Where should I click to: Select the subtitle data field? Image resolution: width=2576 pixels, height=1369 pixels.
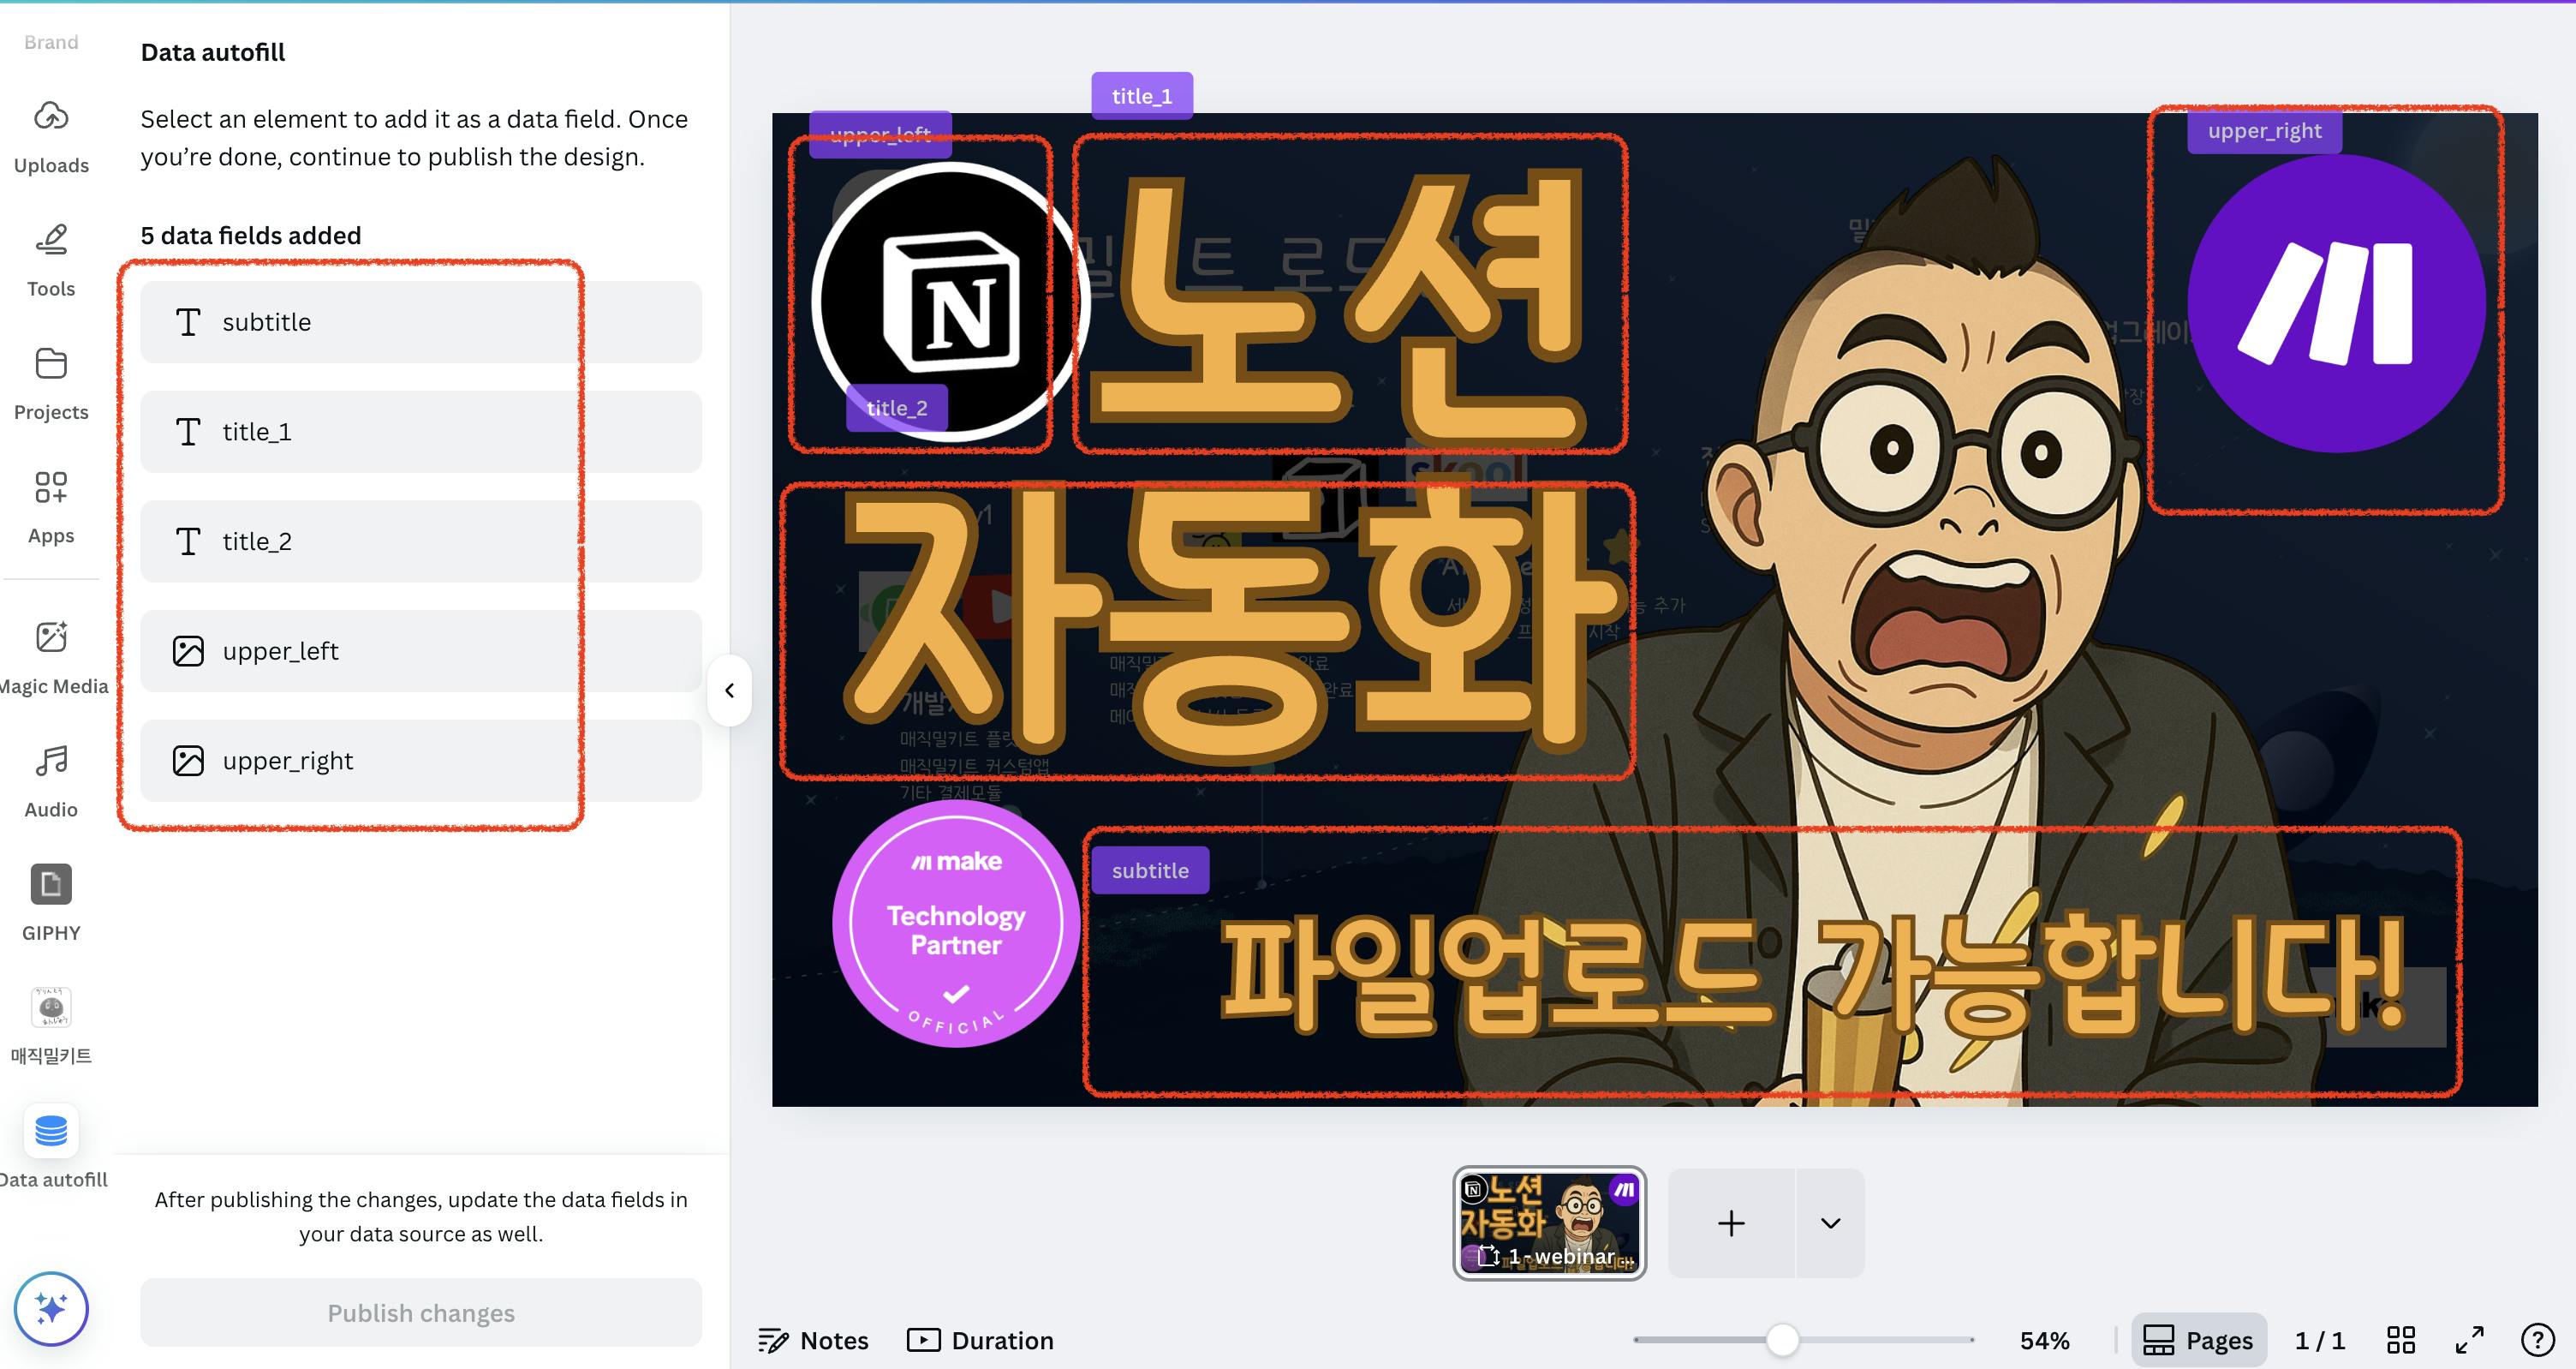click(421, 322)
